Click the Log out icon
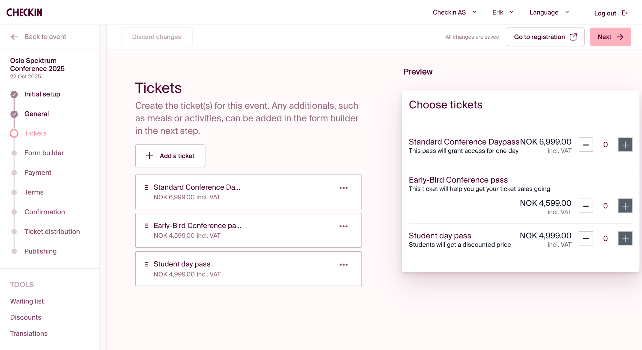Screen dimensions: 642x350 (x=625, y=13)
